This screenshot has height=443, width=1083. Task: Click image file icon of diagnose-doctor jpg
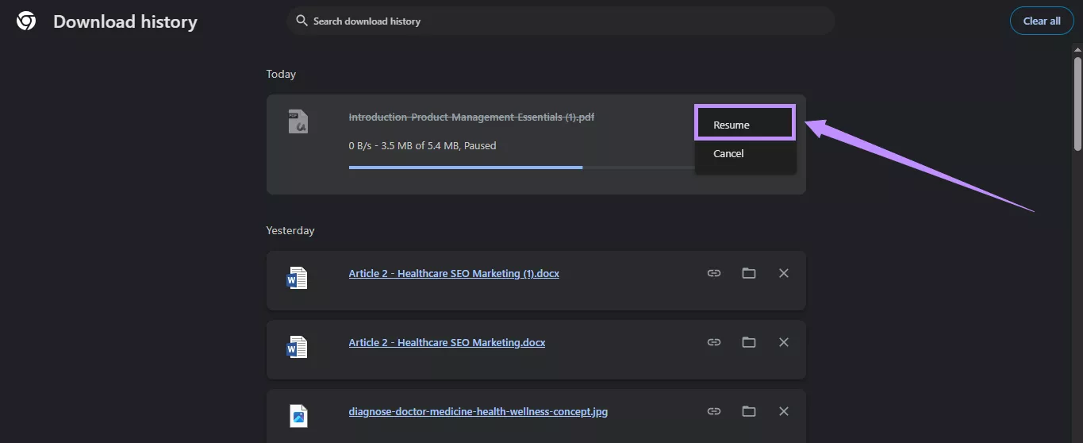point(298,416)
